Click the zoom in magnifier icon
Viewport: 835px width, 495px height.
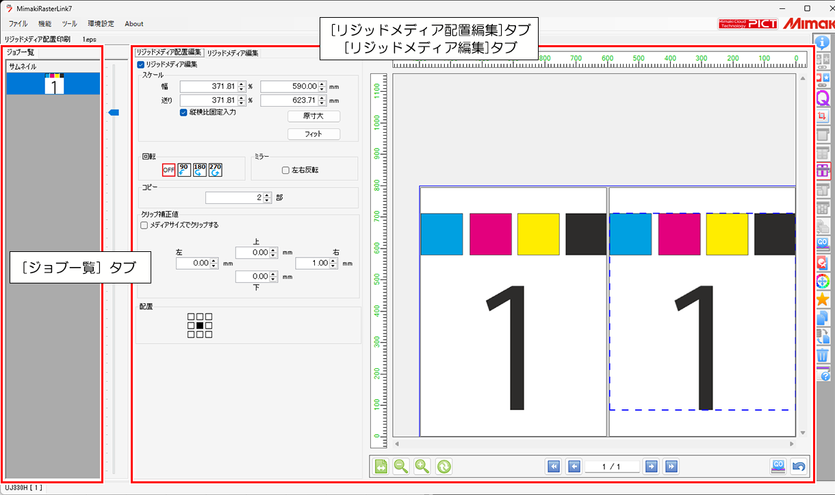(422, 466)
